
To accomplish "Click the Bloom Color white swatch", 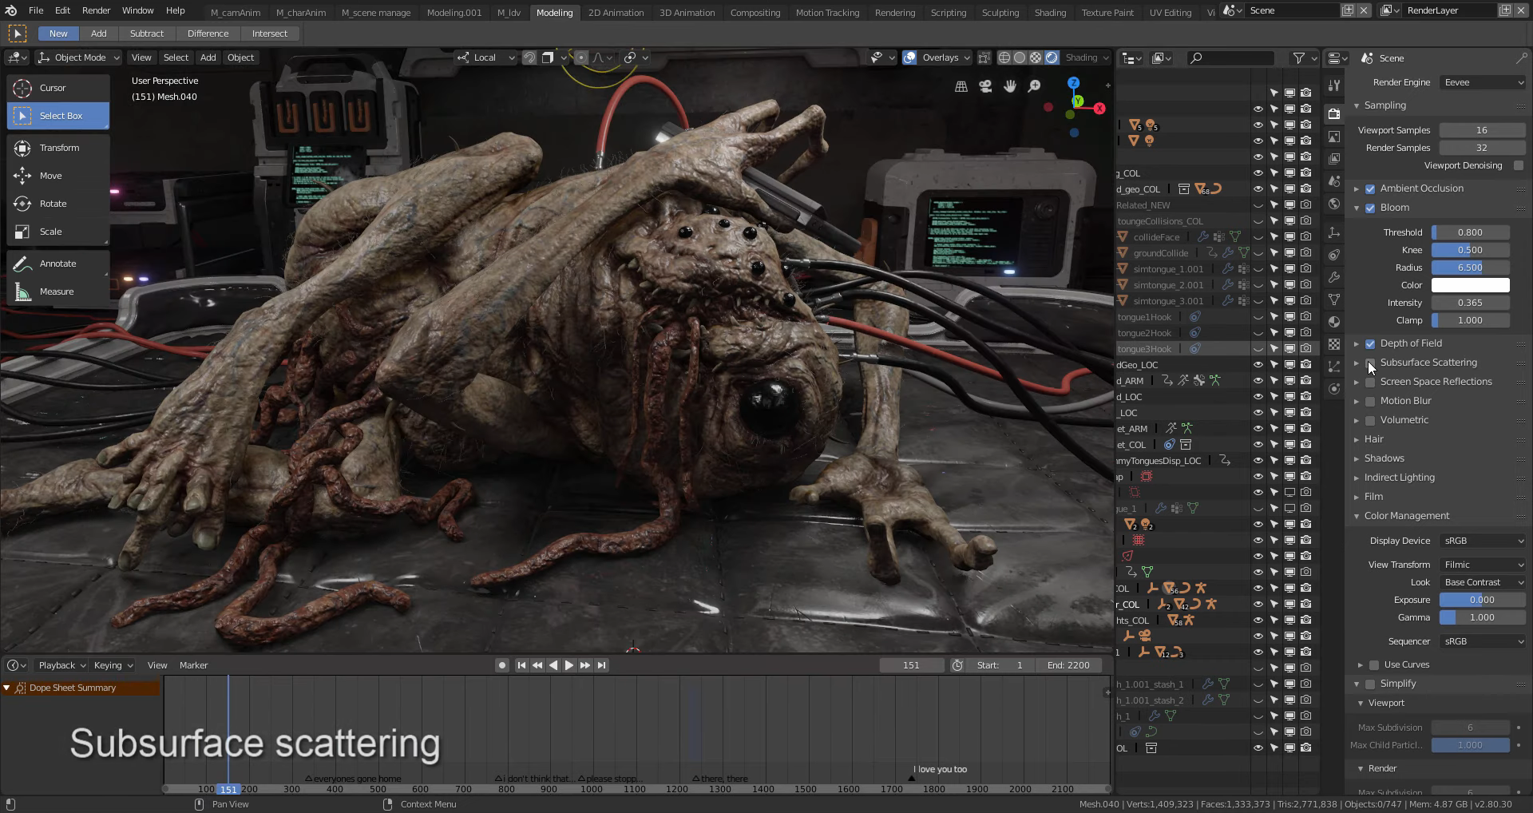I will coord(1470,285).
